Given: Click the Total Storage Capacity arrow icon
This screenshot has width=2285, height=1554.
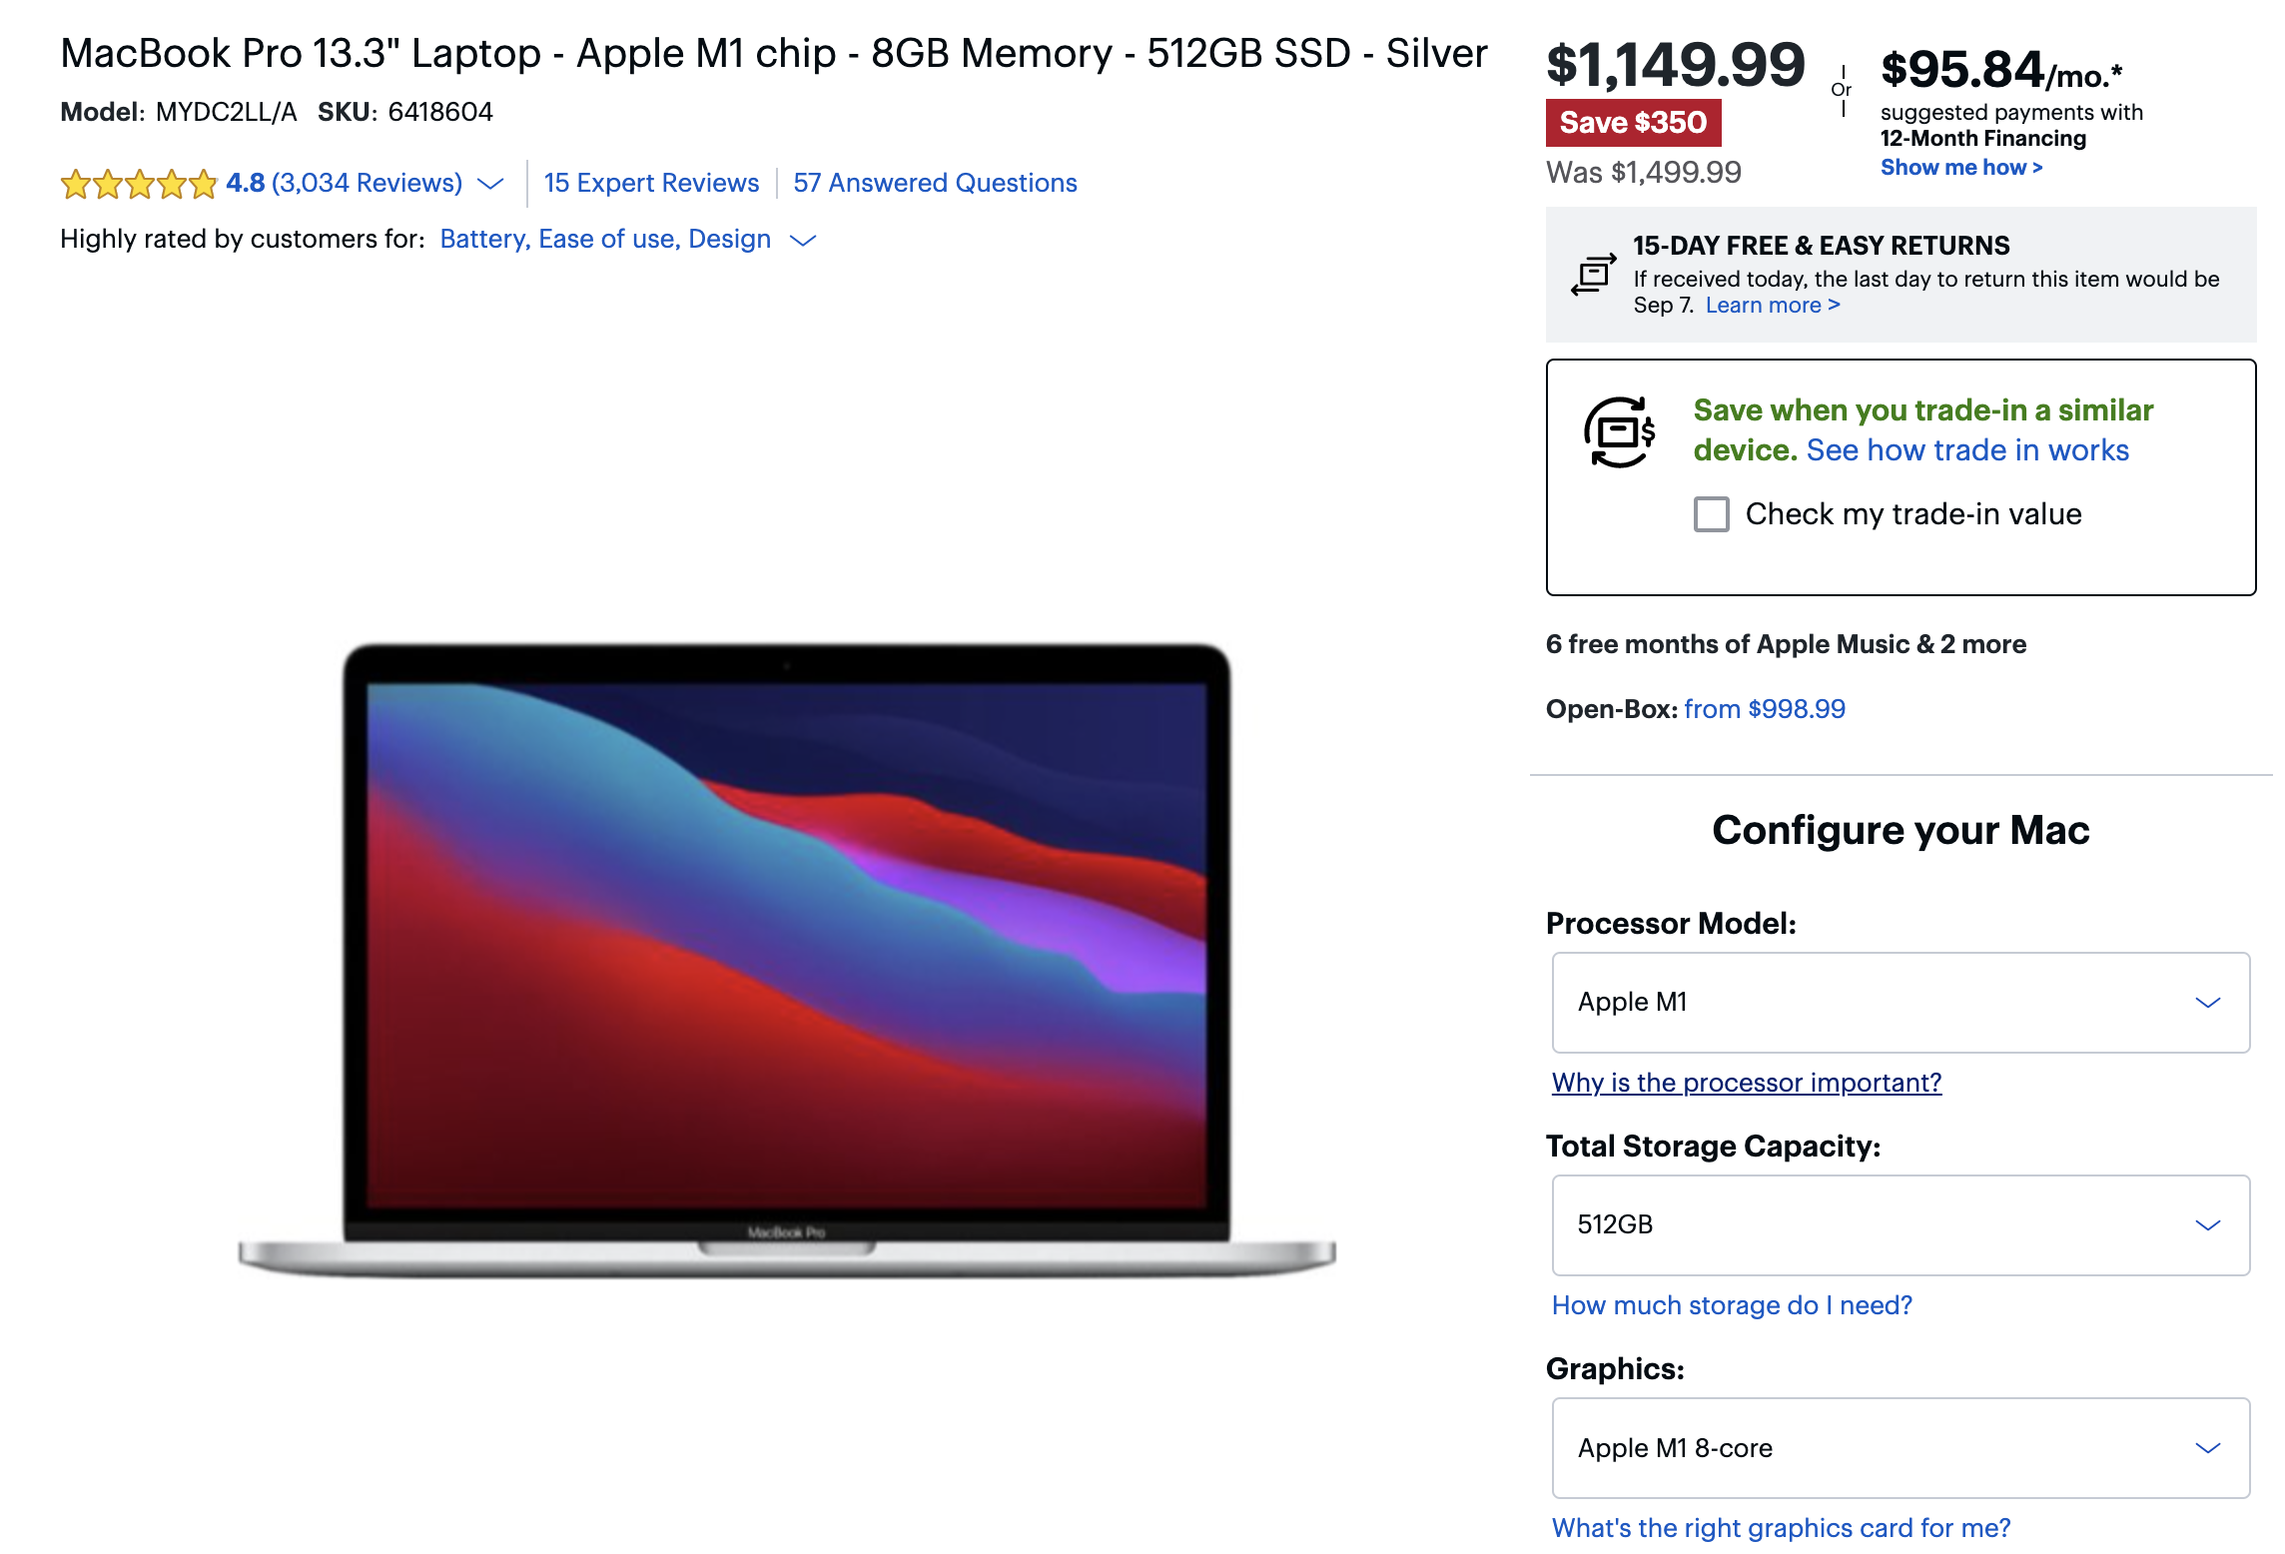Looking at the screenshot, I should (x=2208, y=1225).
